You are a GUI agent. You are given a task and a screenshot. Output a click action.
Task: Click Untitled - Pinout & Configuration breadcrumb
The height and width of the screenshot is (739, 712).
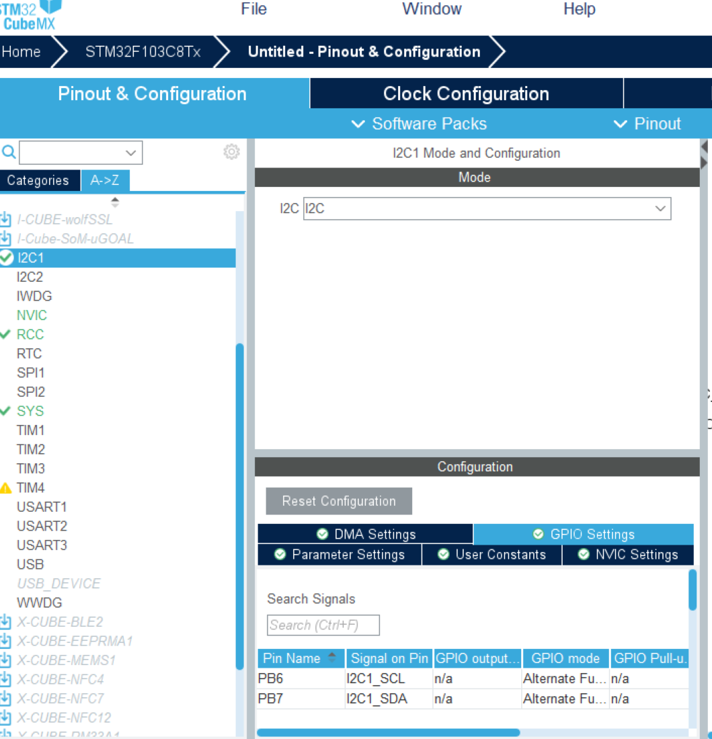[364, 51]
